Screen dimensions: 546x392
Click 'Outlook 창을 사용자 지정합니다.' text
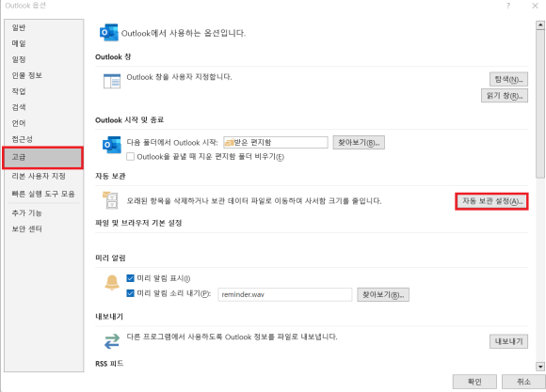[179, 77]
